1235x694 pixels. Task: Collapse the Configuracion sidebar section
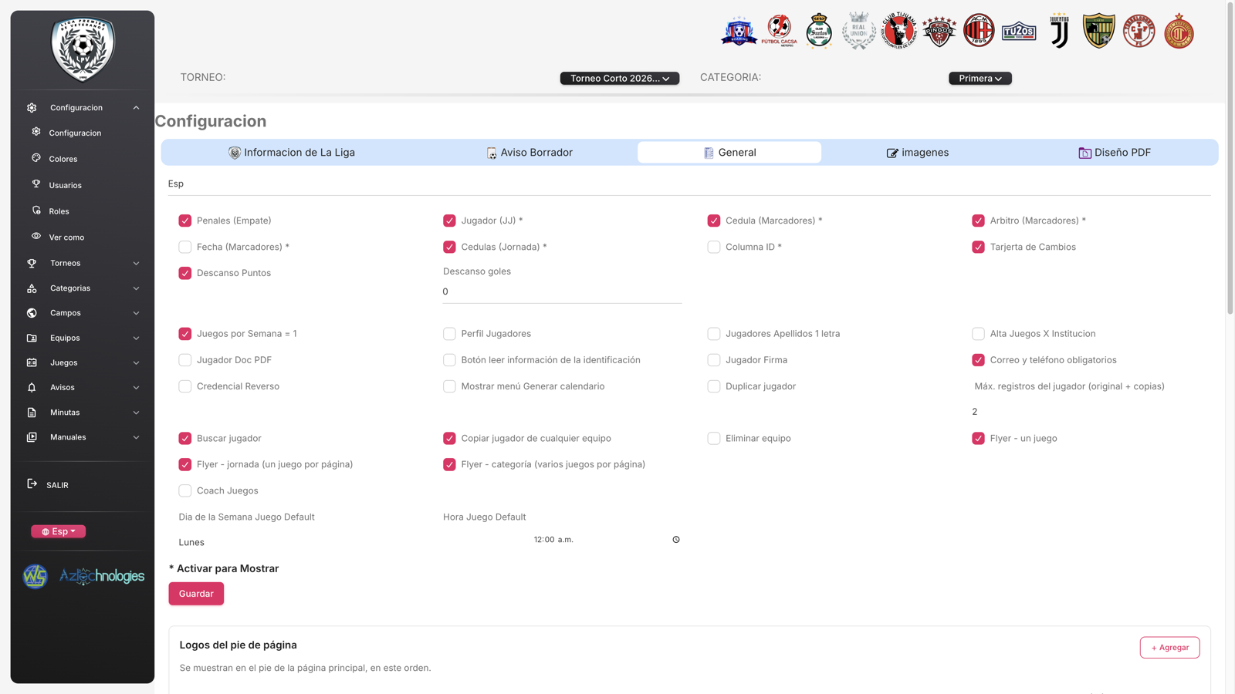(83, 108)
